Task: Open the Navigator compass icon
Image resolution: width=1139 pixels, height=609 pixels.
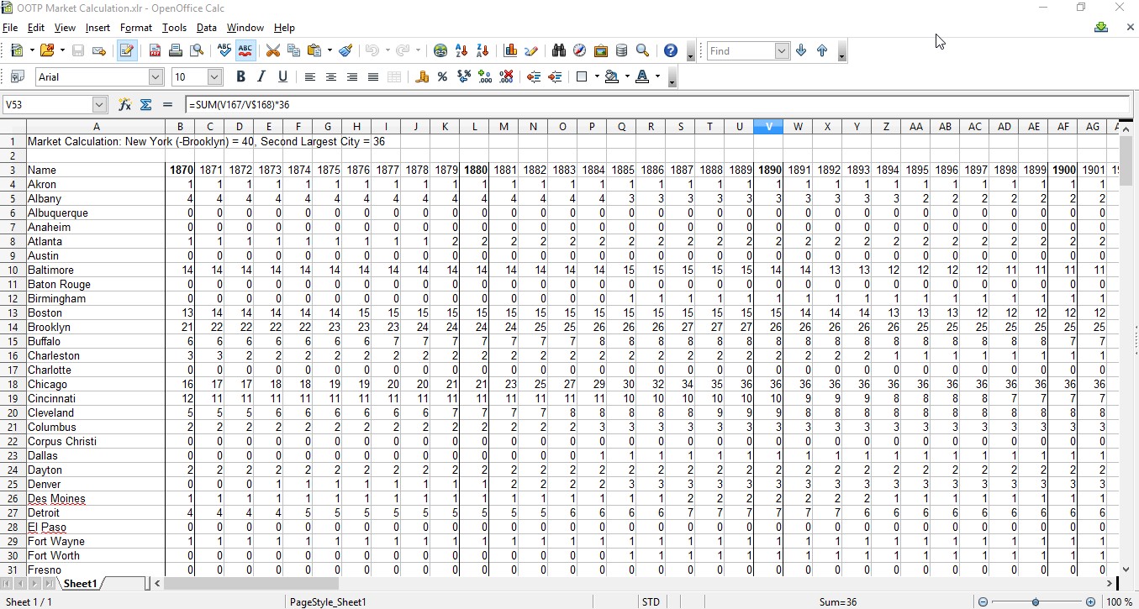Action: 580,51
